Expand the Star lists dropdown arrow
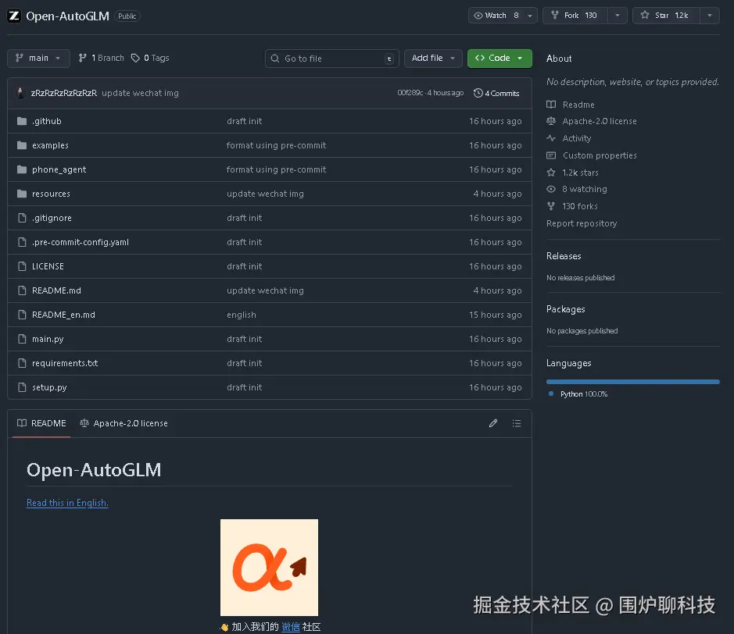 [x=710, y=16]
